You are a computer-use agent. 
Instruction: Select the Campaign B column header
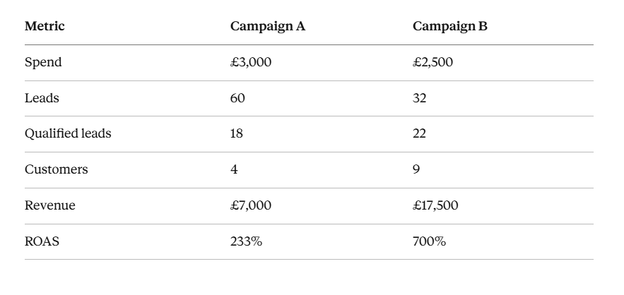click(449, 26)
